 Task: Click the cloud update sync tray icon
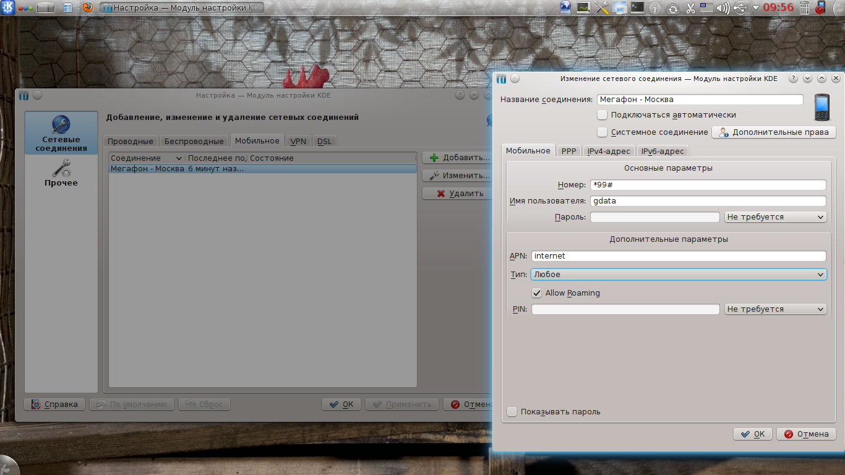pyautogui.click(x=673, y=9)
